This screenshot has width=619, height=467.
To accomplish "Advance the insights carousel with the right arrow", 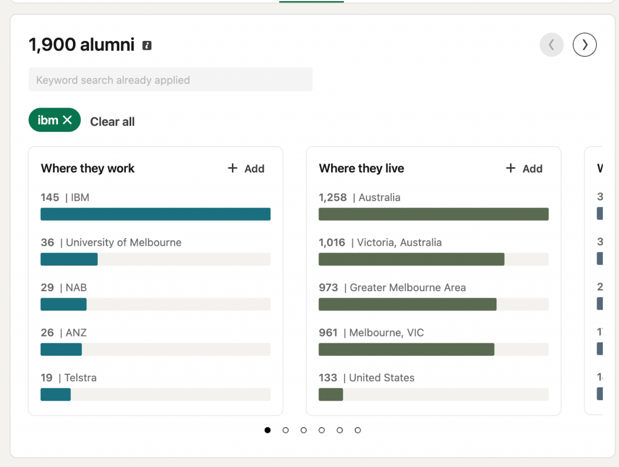I will (584, 45).
